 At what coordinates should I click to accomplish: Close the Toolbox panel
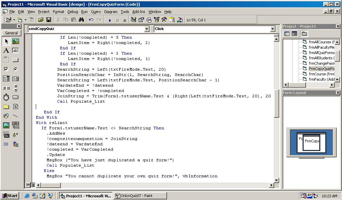click(19, 26)
